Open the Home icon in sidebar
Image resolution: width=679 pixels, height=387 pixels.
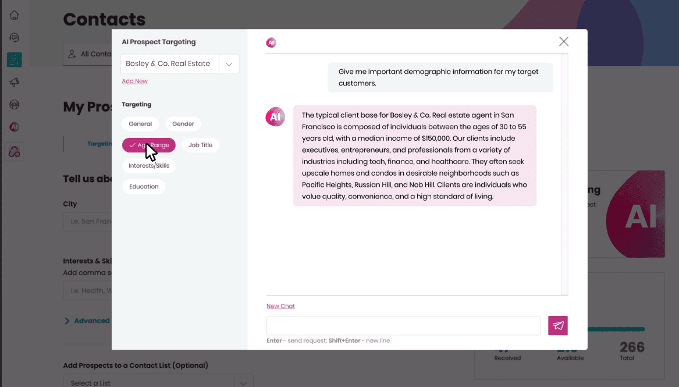(x=15, y=15)
